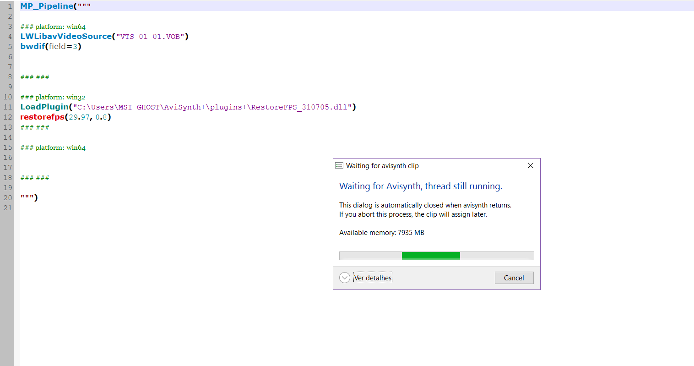Image resolution: width=694 pixels, height=366 pixels.
Task: Click the green progress bar
Action: 431,256
